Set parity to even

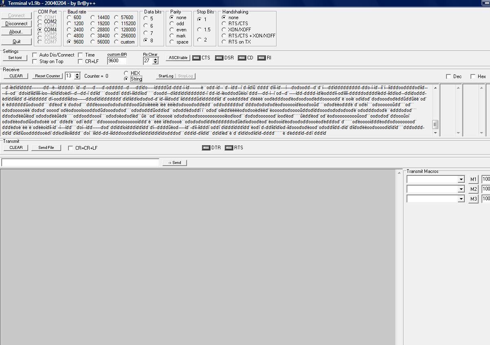(172, 30)
